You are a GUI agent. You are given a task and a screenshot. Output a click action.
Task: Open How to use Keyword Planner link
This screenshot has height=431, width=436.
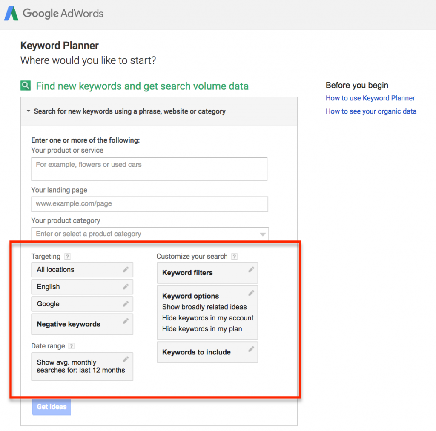coord(370,98)
